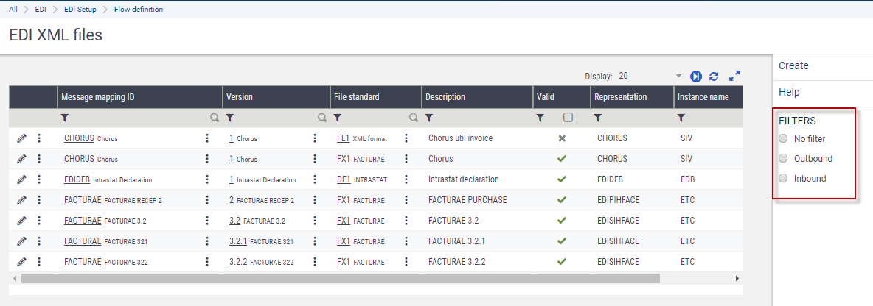Screen dimensions: 873x306
Task: Click the filter funnel under Message mapping ID
Action: tap(64, 118)
